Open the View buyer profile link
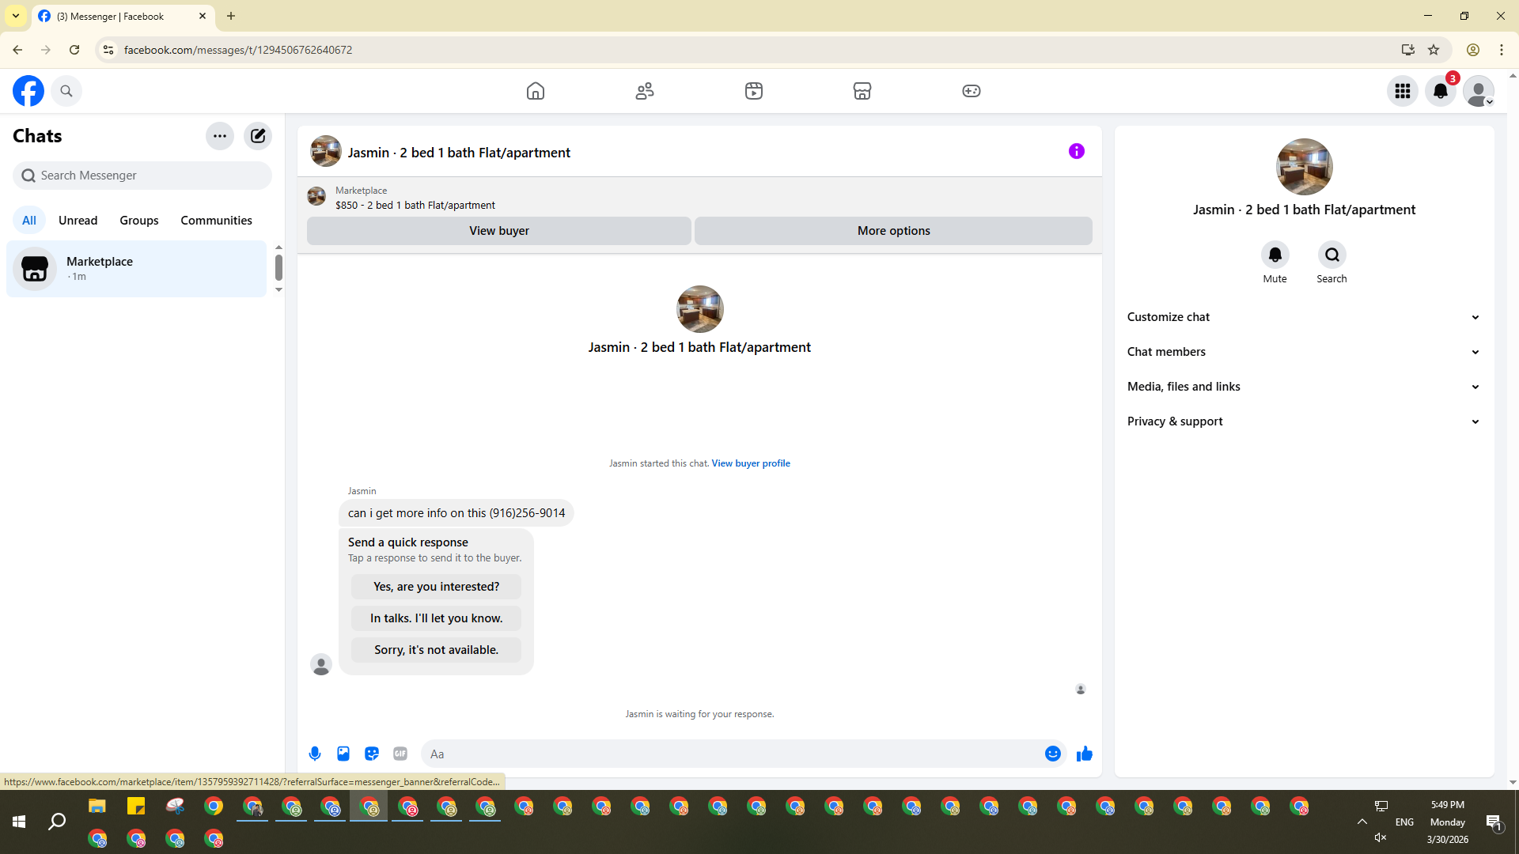Image resolution: width=1519 pixels, height=854 pixels. point(751,463)
